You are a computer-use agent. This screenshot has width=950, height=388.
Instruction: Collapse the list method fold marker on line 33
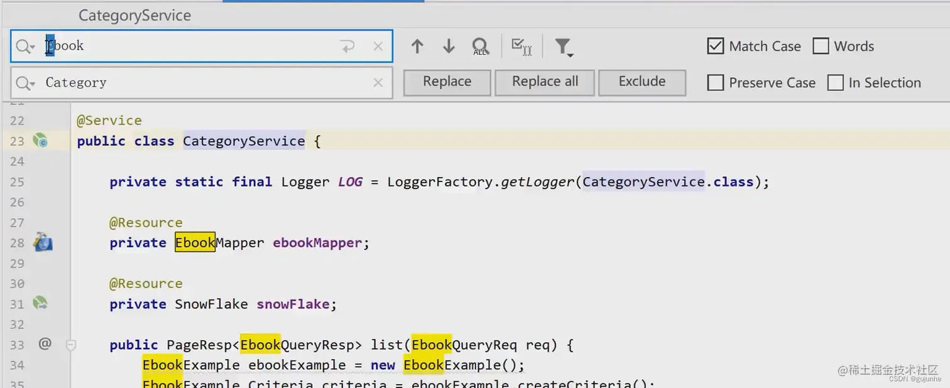(x=71, y=345)
